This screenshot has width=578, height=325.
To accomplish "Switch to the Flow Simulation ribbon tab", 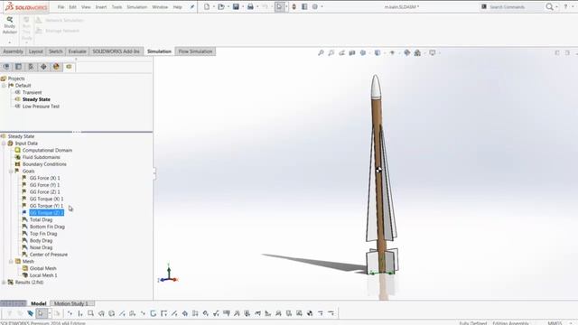I will 195,51.
